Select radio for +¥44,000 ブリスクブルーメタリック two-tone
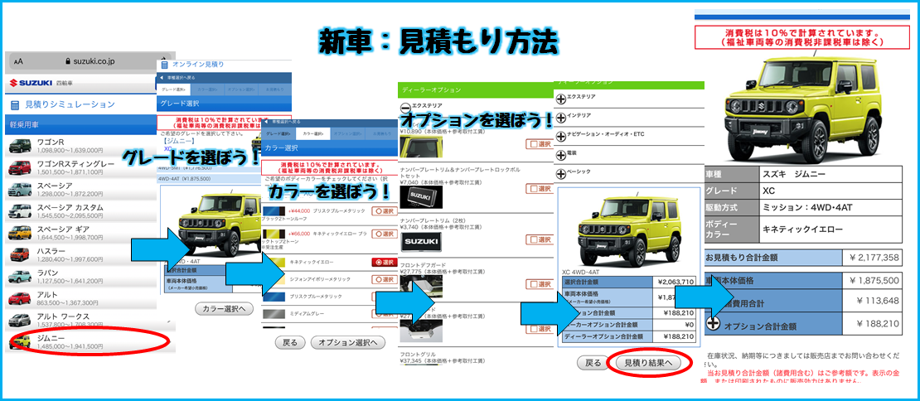Image resolution: width=920 pixels, height=401 pixels. click(385, 210)
